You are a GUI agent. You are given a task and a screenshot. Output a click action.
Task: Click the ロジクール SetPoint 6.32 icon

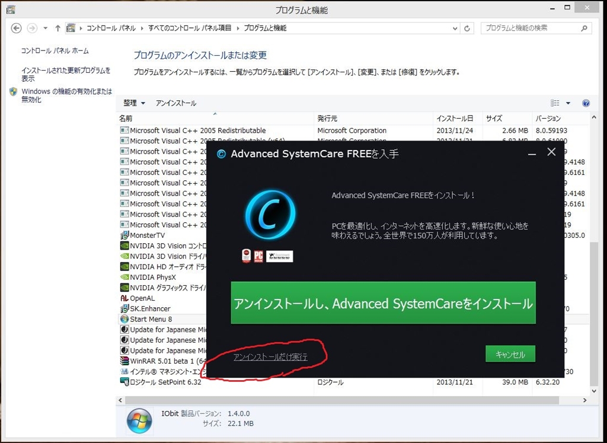(x=124, y=382)
